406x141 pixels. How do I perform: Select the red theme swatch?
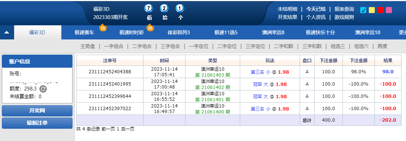[x=380, y=10]
